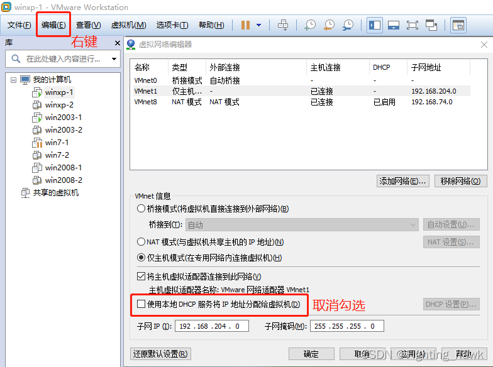Click the 子网掩码 input field

click(x=347, y=326)
